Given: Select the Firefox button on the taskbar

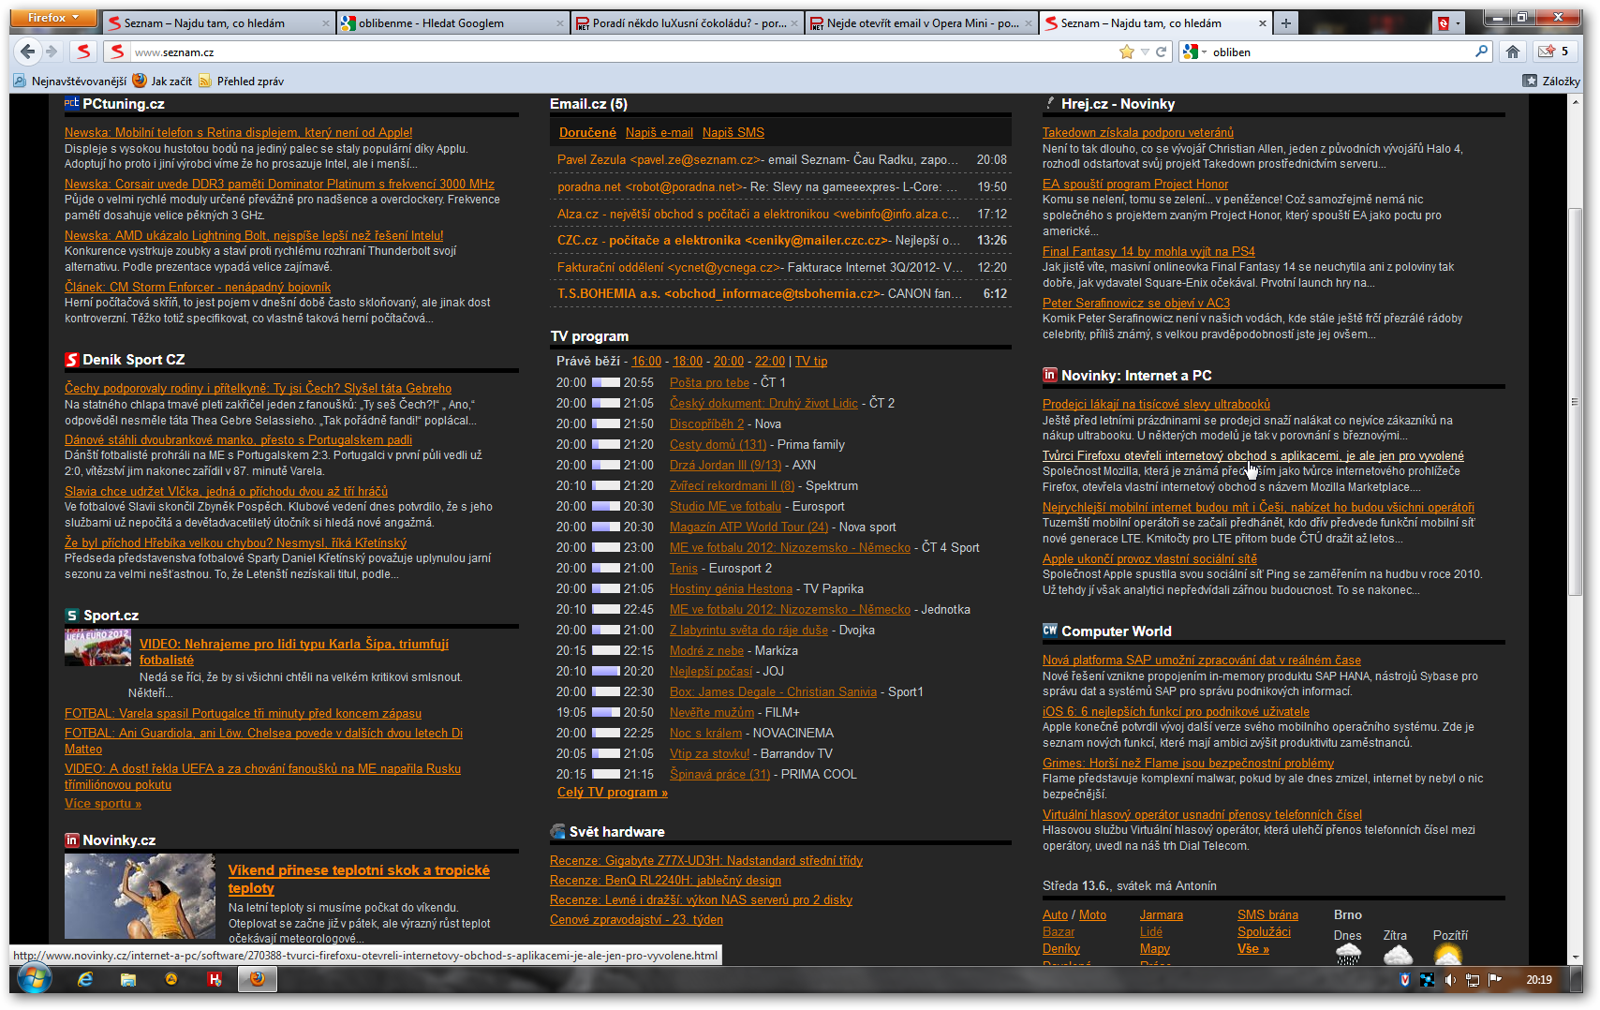Looking at the screenshot, I should pyautogui.click(x=258, y=980).
